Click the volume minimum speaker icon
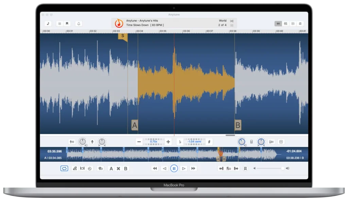The height and width of the screenshot is (201, 348). coord(254,168)
